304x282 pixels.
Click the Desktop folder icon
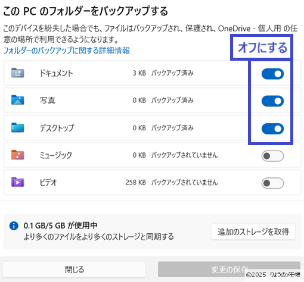click(x=17, y=127)
